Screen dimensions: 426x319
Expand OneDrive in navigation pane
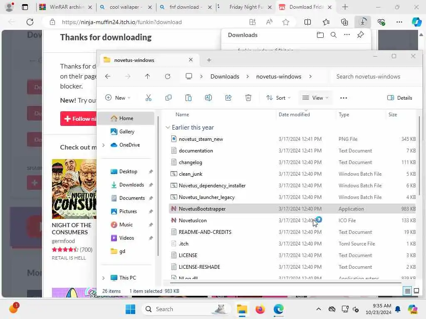click(x=104, y=145)
